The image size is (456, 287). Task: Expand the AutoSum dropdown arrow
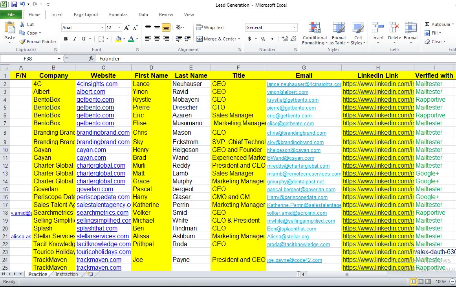click(453, 24)
